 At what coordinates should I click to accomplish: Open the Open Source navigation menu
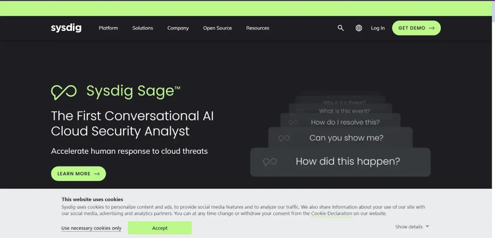coord(218,28)
